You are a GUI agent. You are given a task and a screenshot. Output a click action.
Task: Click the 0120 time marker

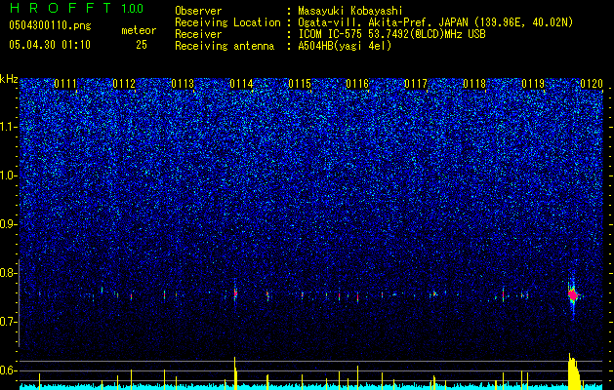pyautogui.click(x=592, y=84)
